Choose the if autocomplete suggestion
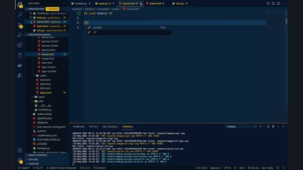Viewport: 303px width, 170px height. tap(129, 33)
